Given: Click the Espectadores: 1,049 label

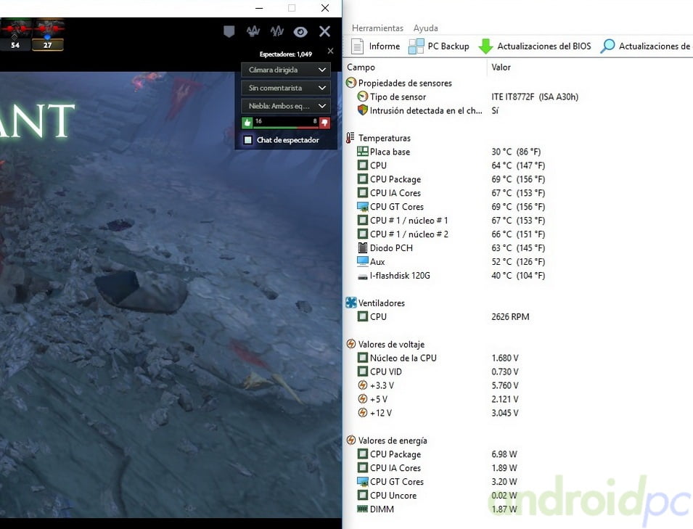Looking at the screenshot, I should (285, 54).
